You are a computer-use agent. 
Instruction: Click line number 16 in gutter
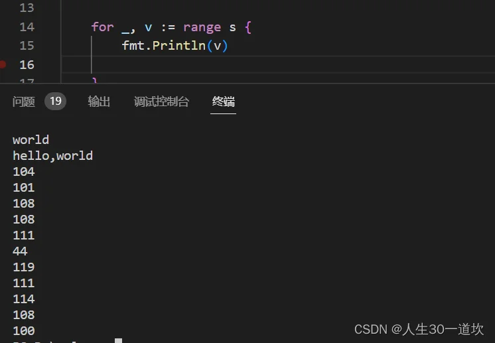[27, 65]
